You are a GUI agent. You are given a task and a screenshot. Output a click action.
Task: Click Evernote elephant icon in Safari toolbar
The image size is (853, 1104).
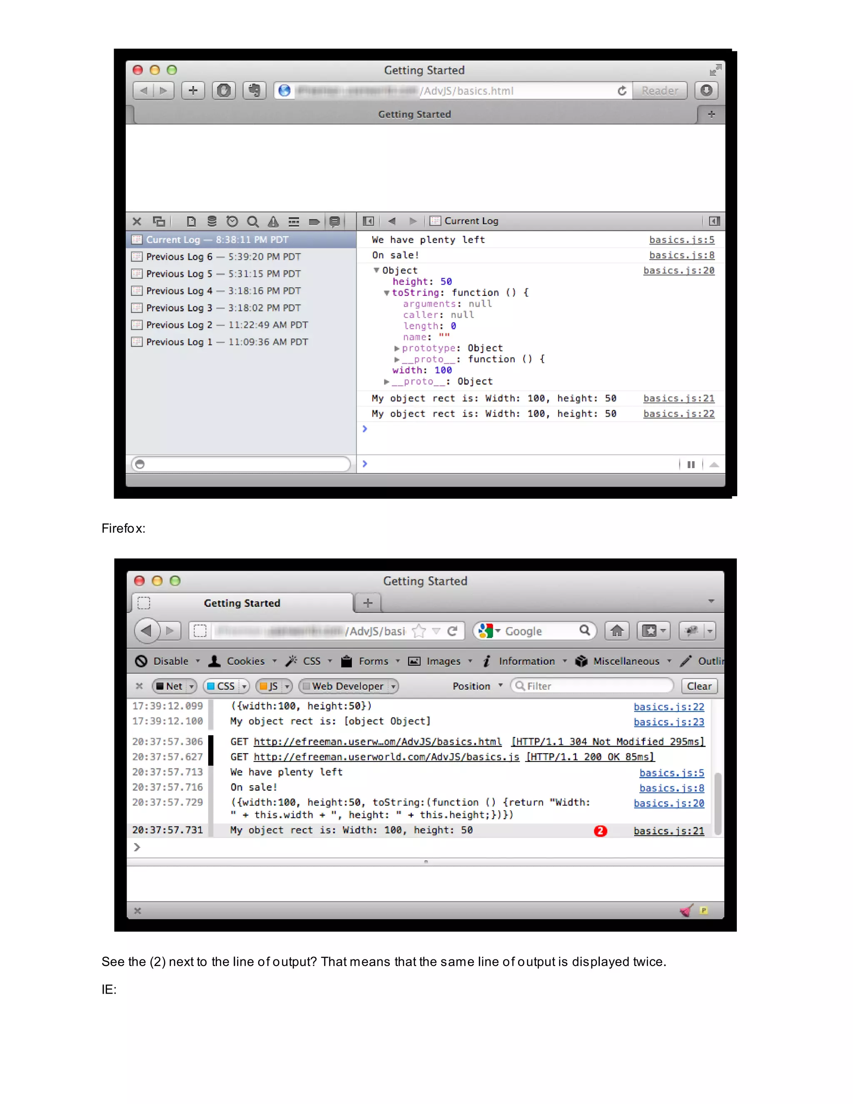tap(254, 90)
